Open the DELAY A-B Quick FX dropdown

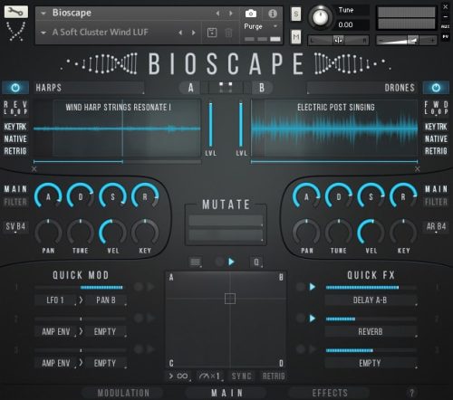(371, 300)
